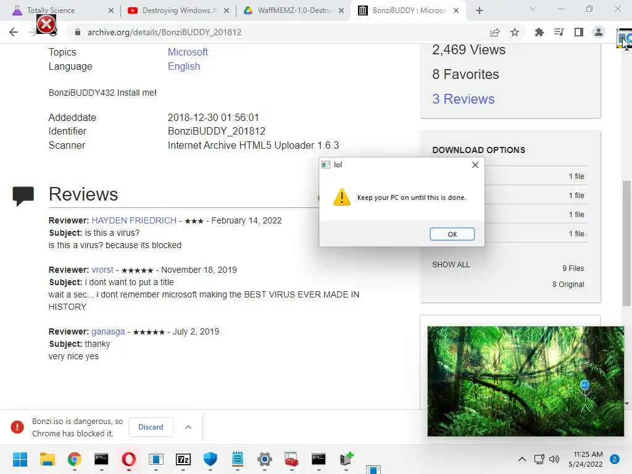Image resolution: width=632 pixels, height=474 pixels.
Task: Close the WaffMEMZ Drive tab
Action: [x=341, y=10]
